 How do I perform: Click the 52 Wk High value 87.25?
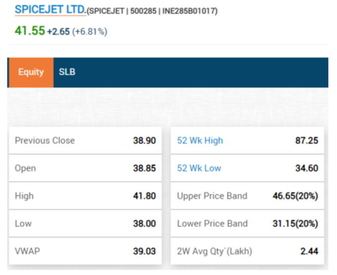pos(307,141)
